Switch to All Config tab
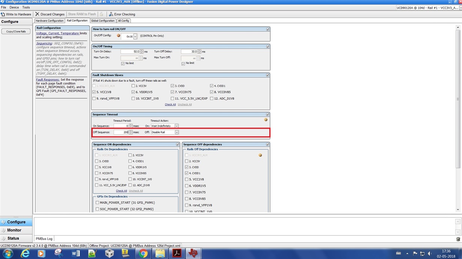462x259 pixels. pos(123,21)
